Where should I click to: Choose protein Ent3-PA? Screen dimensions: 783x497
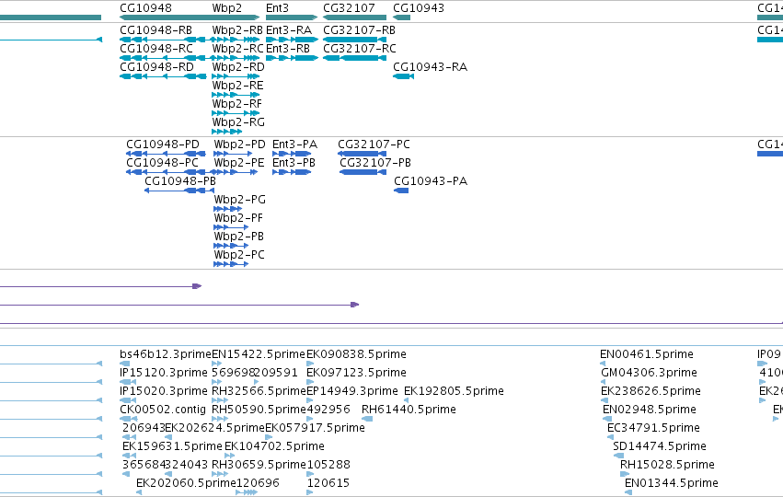294,144
